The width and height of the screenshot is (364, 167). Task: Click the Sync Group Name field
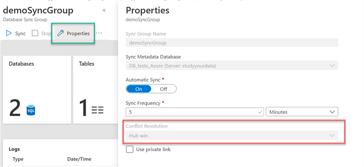pos(232,43)
